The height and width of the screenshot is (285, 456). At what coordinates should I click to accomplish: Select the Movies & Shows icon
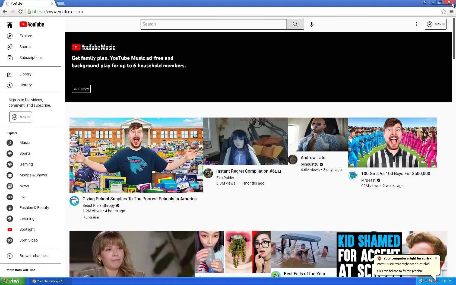pos(10,175)
